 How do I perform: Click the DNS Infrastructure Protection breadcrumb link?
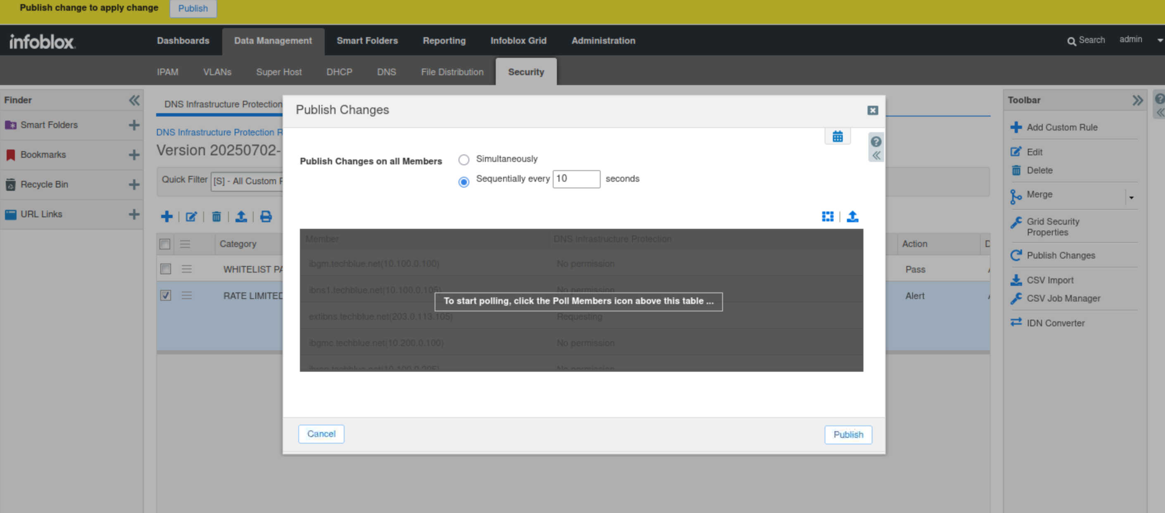219,133
